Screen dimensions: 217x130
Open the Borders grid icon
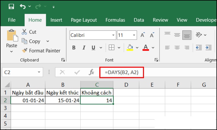(111, 48)
